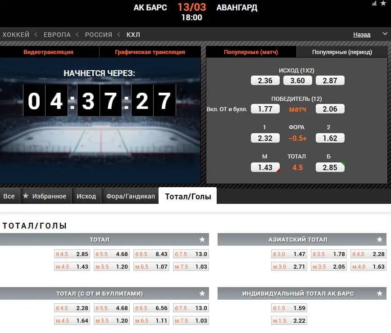Select Asian total Б 3.0 at 1.47
Screen dimensions: 391x333
pyautogui.click(x=289, y=254)
